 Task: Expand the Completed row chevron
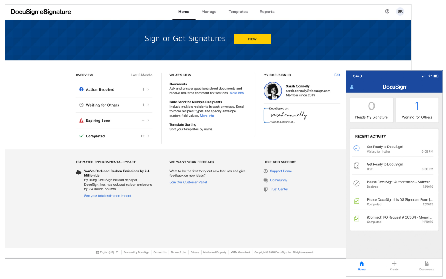[x=148, y=136]
